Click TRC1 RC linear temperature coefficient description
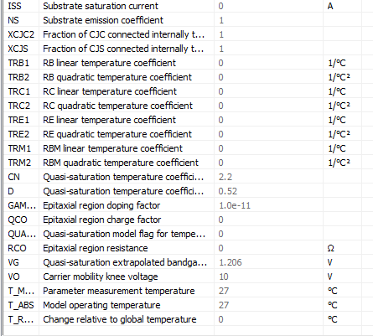Viewport: 373px width, 336px height. [110, 91]
